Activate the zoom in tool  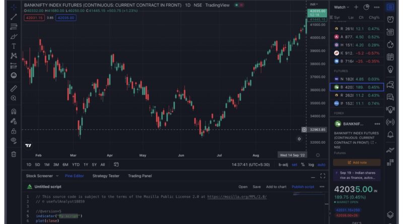pos(14,98)
